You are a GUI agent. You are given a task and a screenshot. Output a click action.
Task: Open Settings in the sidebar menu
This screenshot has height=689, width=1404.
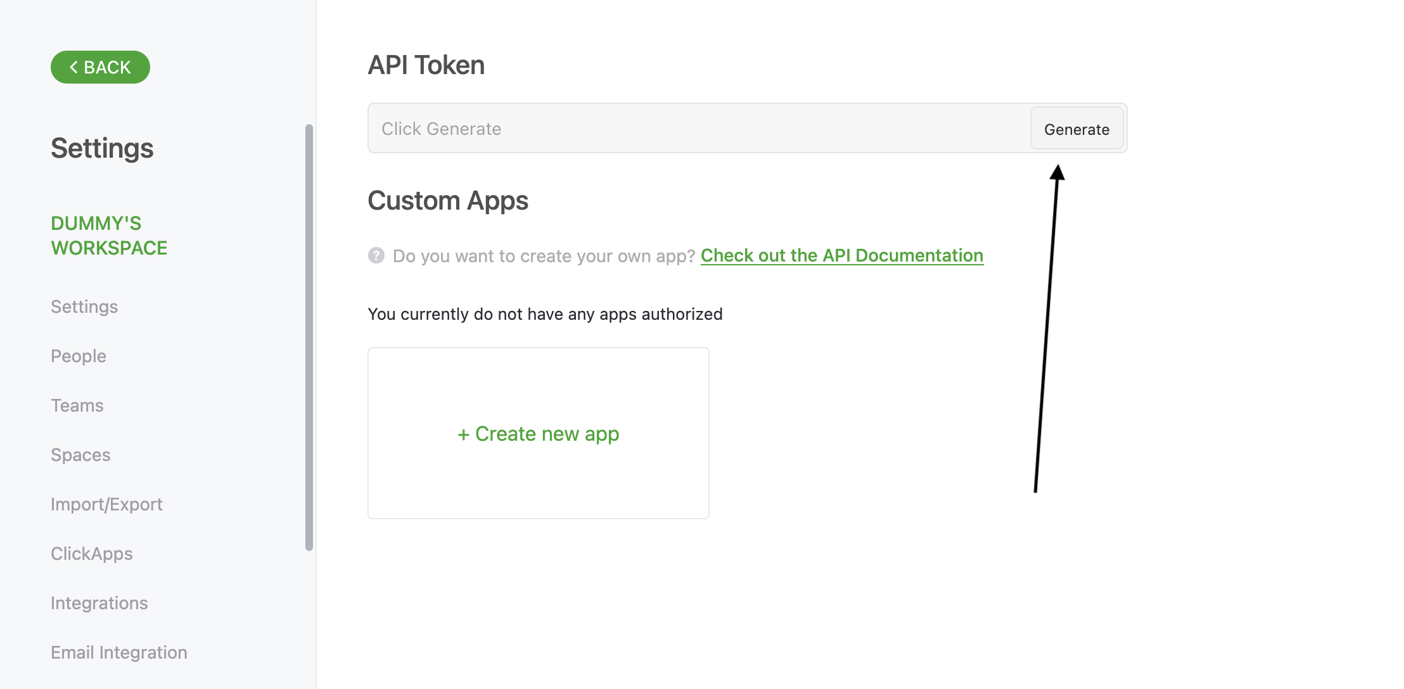[x=84, y=307]
